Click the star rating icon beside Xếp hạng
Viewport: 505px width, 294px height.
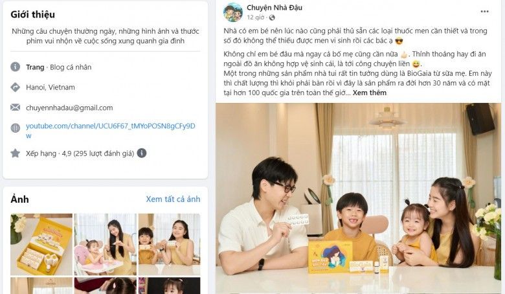tap(15, 153)
